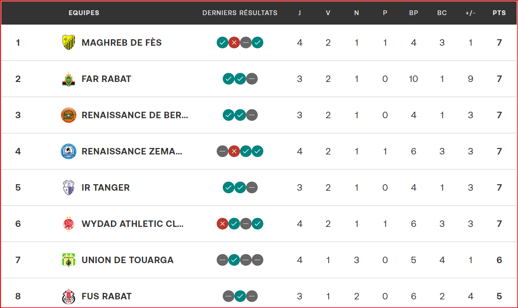Click the Renaissance de Berkane orange crest
Image resolution: width=518 pixels, height=308 pixels.
pyautogui.click(x=69, y=115)
